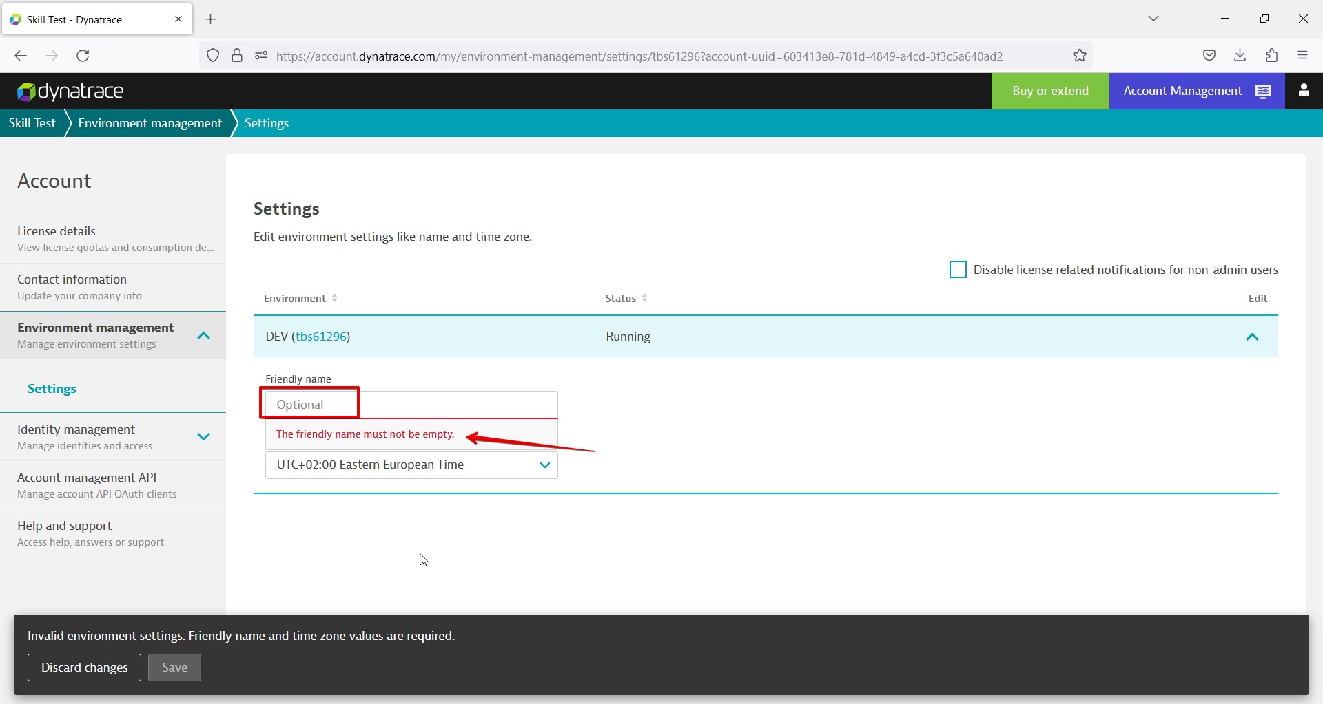Bookmark this page with star icon
Viewport: 1323px width, 704px height.
[1080, 56]
